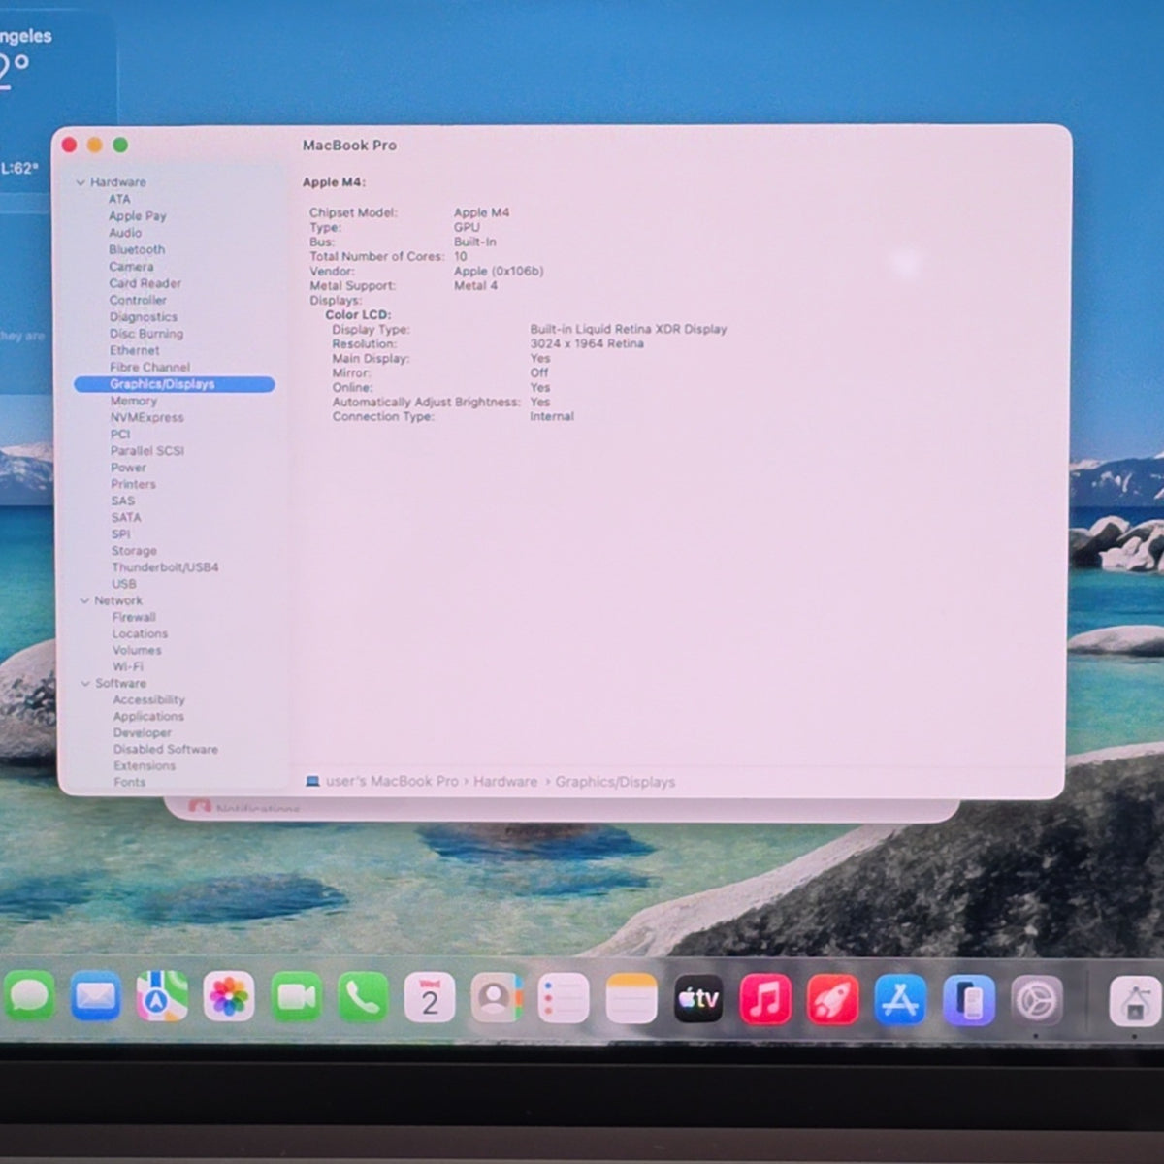Select Locations under Network
1164x1164 pixels.
click(x=140, y=633)
